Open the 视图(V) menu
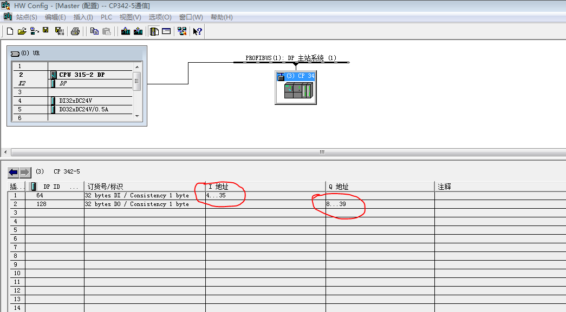The height and width of the screenshot is (312, 566). (131, 17)
